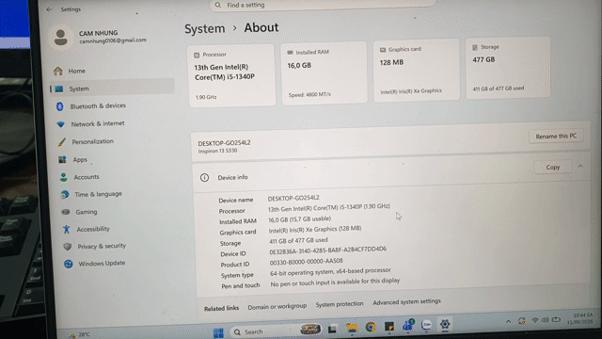Open the Sticky Notes taskbar icon

pyautogui.click(x=389, y=327)
